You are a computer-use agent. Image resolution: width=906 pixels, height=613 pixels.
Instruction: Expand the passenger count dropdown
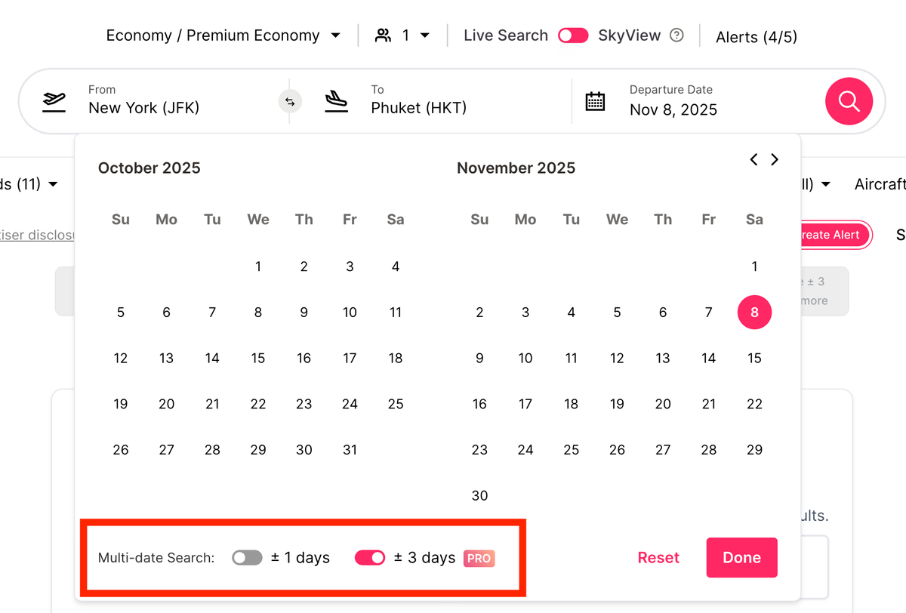coord(403,35)
